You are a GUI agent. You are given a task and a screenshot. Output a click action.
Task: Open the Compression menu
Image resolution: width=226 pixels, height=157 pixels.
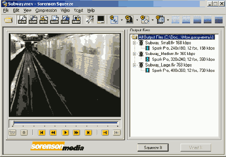[x=46, y=10]
